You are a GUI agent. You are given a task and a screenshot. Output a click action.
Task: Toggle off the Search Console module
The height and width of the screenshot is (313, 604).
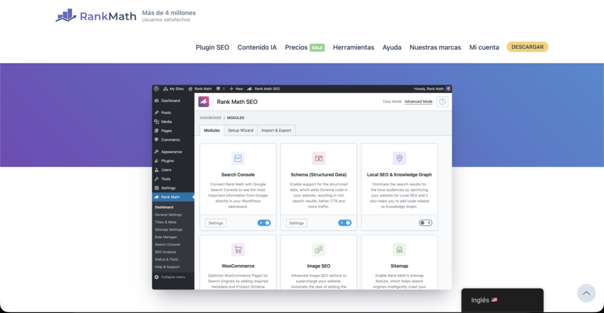264,223
